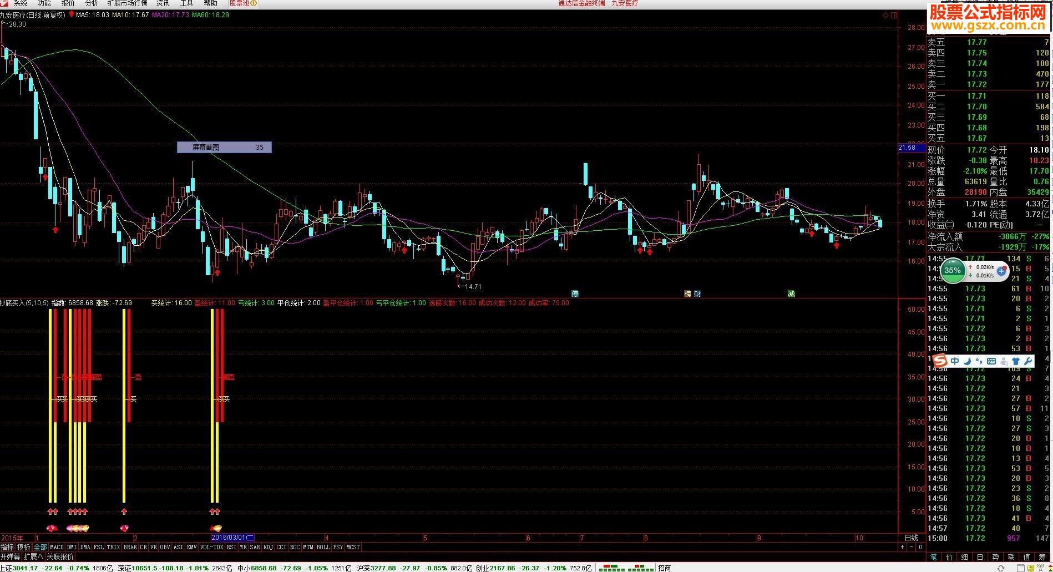Open the 日线 period selector

tap(912, 538)
